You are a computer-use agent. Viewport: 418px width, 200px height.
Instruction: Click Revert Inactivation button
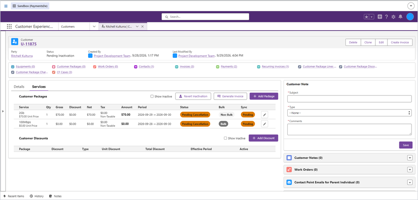193,96
